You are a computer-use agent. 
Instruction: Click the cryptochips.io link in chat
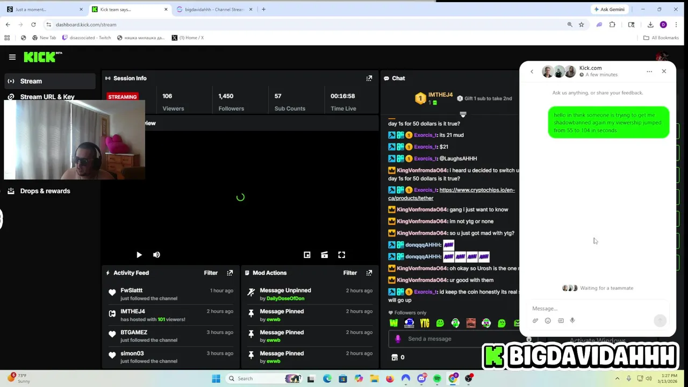tap(451, 194)
